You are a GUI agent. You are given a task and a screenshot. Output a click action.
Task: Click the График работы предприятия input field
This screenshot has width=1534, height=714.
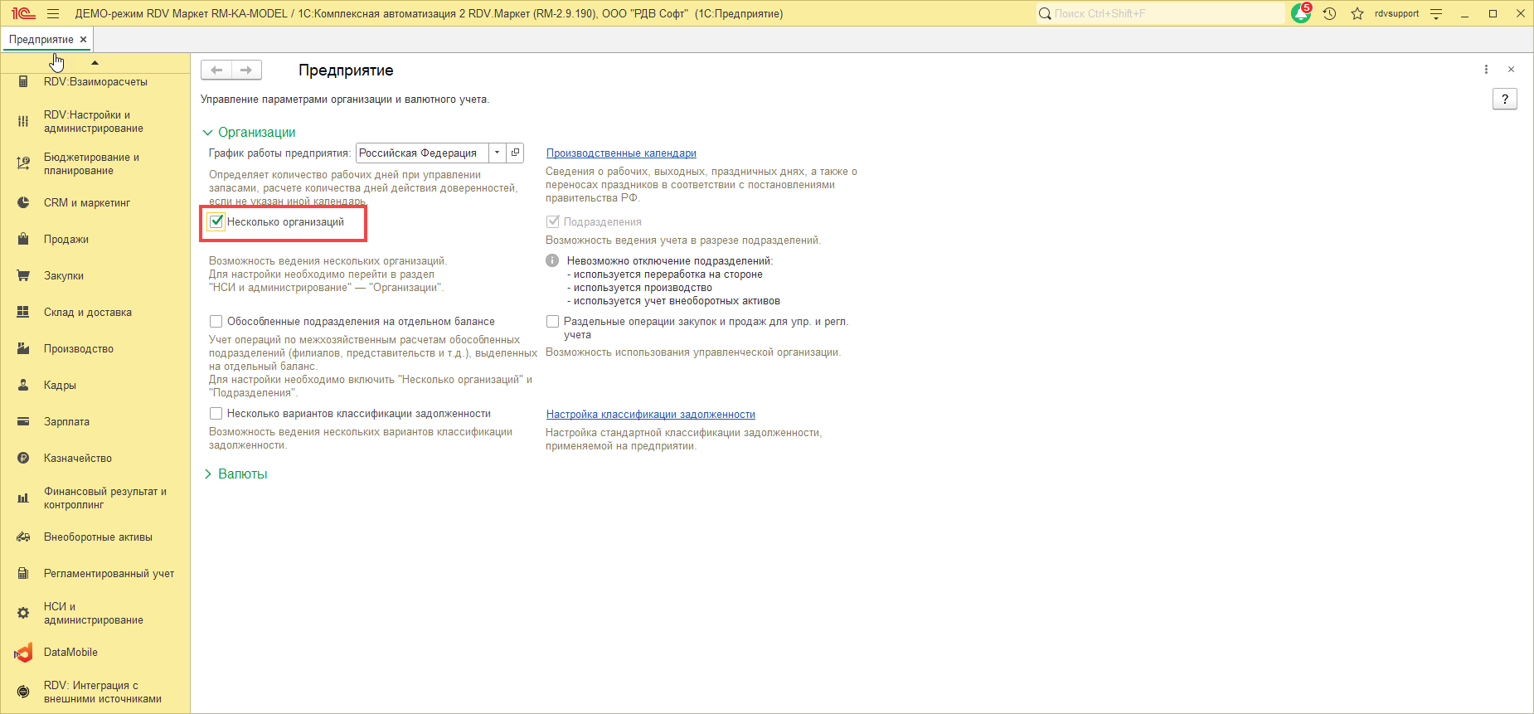pyautogui.click(x=422, y=153)
